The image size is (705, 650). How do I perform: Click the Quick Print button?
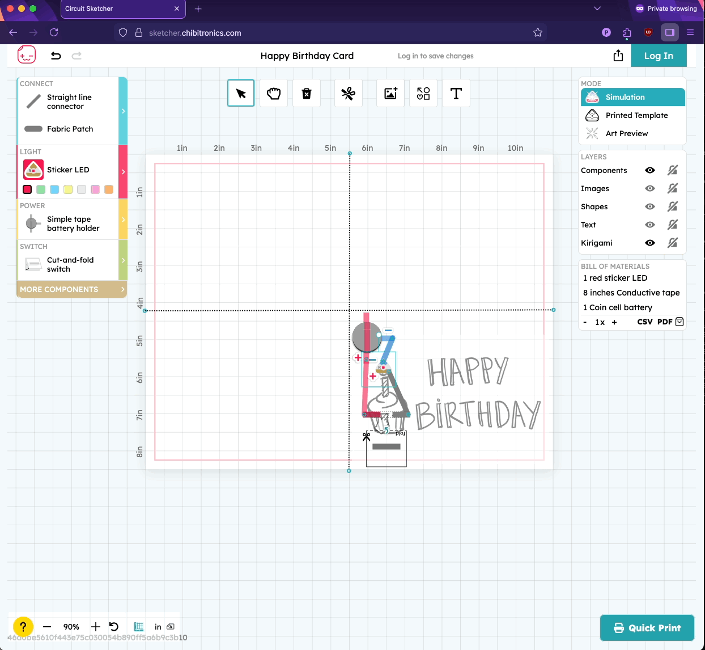click(647, 628)
